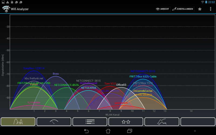Tap the star favorite icon in toolbar
The height and width of the screenshot is (135, 216).
pyautogui.click(x=200, y=9)
